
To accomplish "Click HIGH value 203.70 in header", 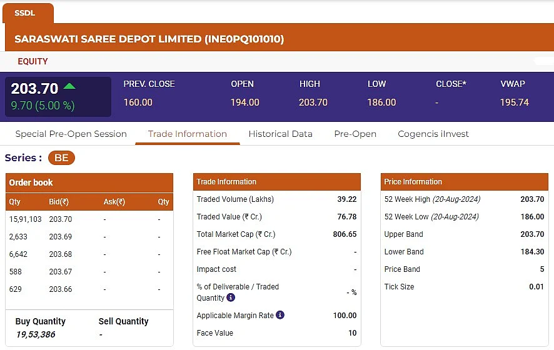I will click(313, 102).
